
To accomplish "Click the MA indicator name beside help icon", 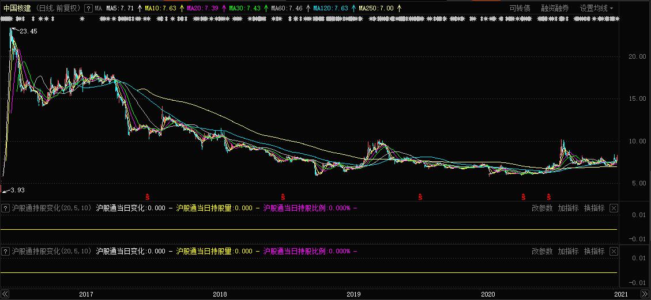I will (98, 8).
